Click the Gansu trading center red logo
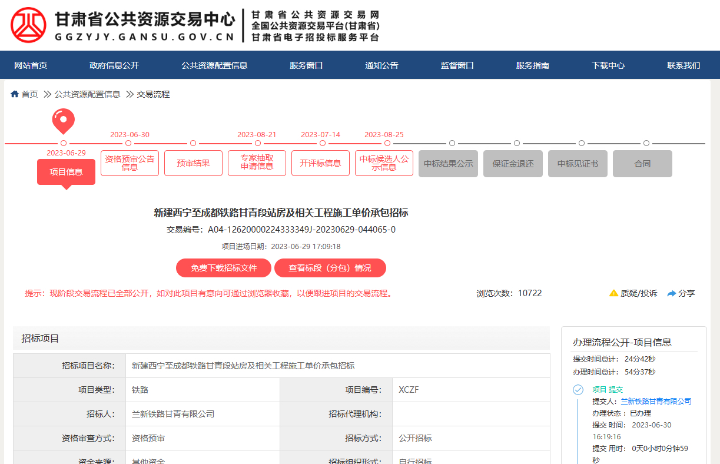The image size is (720, 464). coord(29,25)
